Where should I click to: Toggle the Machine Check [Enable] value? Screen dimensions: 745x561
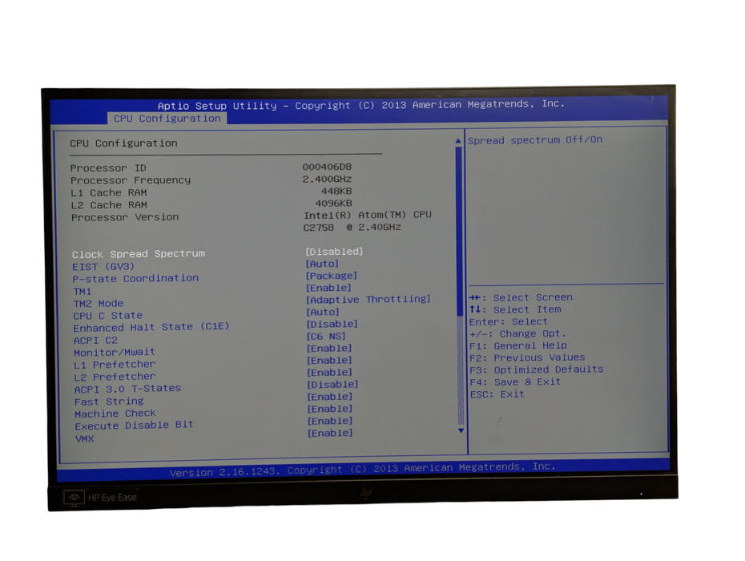(330, 409)
